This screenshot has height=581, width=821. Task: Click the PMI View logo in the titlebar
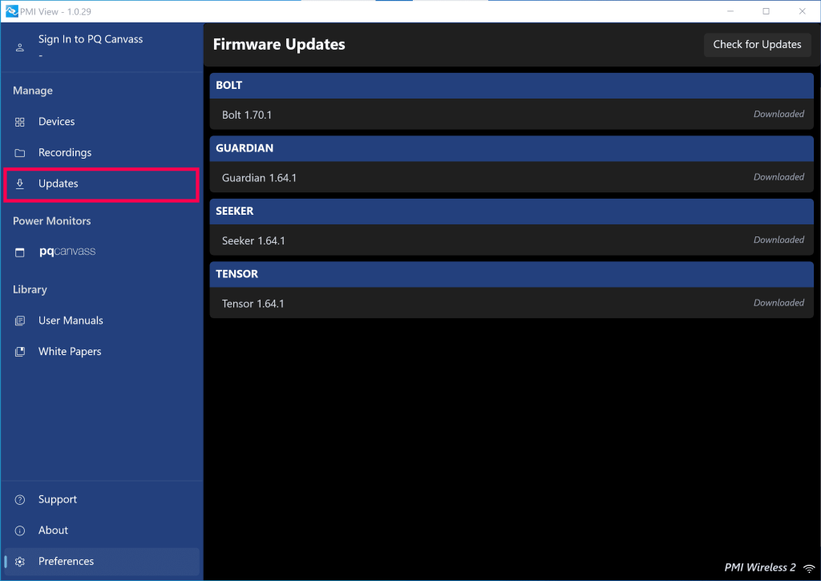click(x=10, y=10)
